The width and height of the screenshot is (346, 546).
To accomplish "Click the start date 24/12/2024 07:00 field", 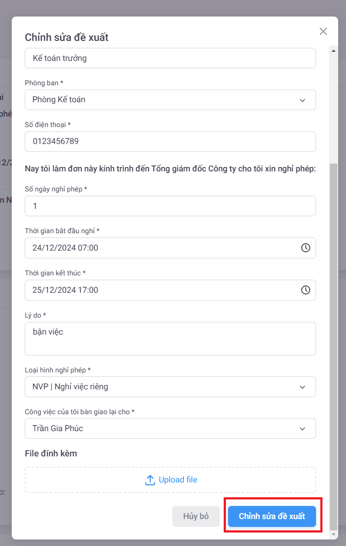I will (161, 248).
